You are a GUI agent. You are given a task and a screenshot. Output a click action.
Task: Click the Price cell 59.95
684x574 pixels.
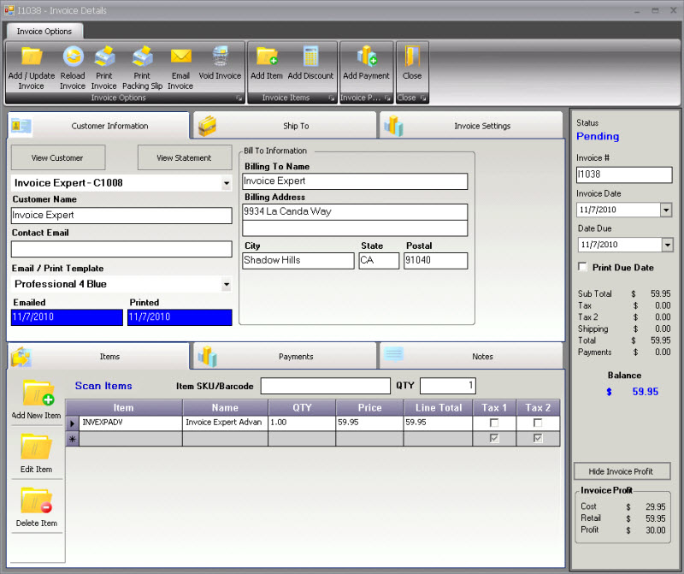369,423
